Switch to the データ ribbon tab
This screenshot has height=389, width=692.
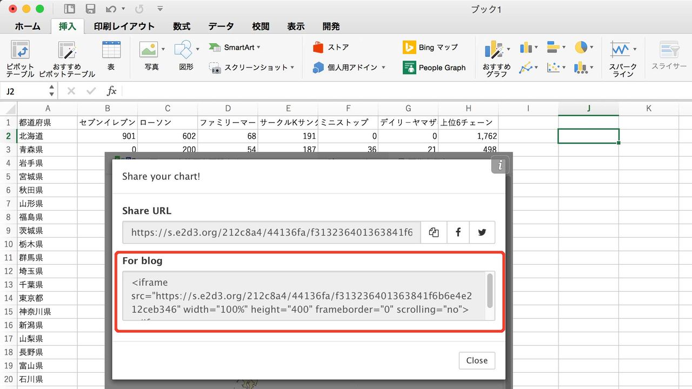click(x=221, y=26)
